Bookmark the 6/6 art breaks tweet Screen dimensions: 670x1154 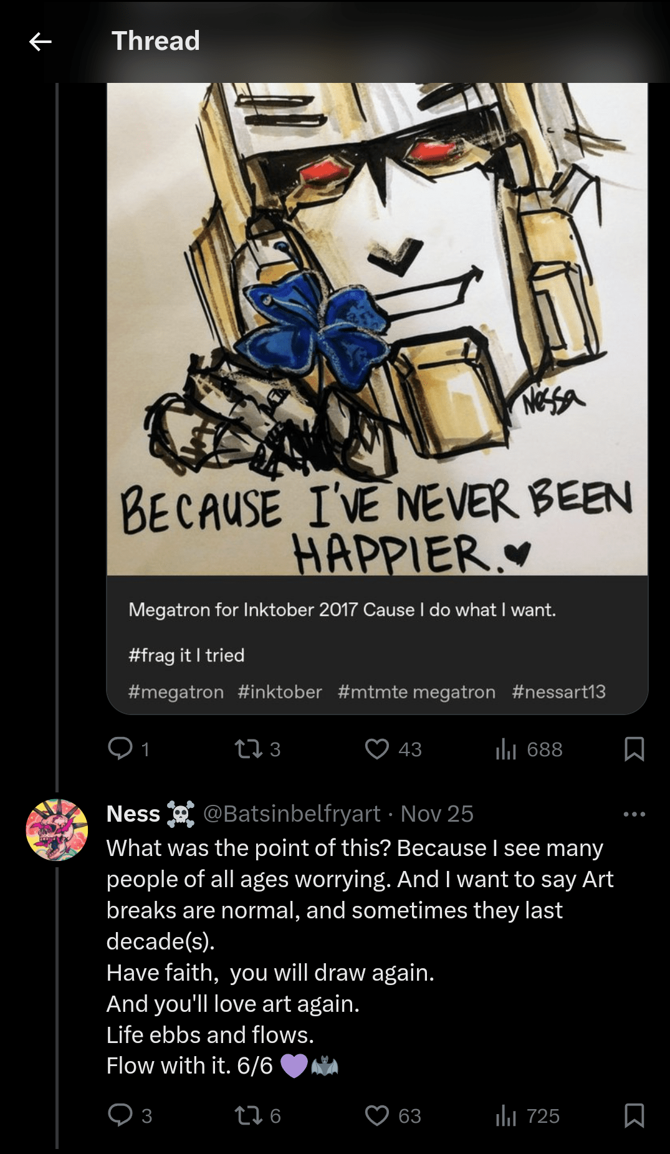(634, 1115)
